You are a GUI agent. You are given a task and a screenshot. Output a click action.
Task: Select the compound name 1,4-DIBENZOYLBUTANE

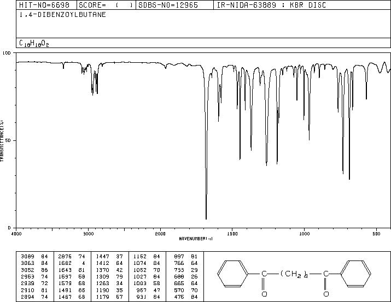(x=62, y=15)
